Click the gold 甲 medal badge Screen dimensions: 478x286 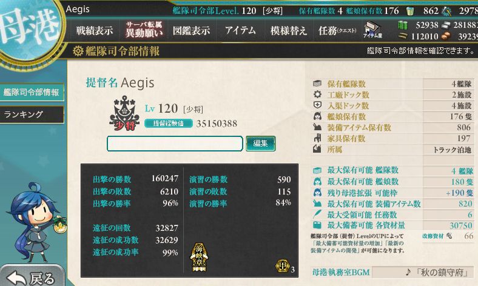(x=282, y=265)
